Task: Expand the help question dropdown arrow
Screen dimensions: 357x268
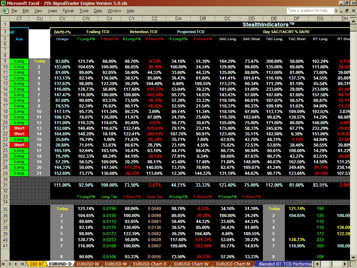Action: (x=336, y=11)
